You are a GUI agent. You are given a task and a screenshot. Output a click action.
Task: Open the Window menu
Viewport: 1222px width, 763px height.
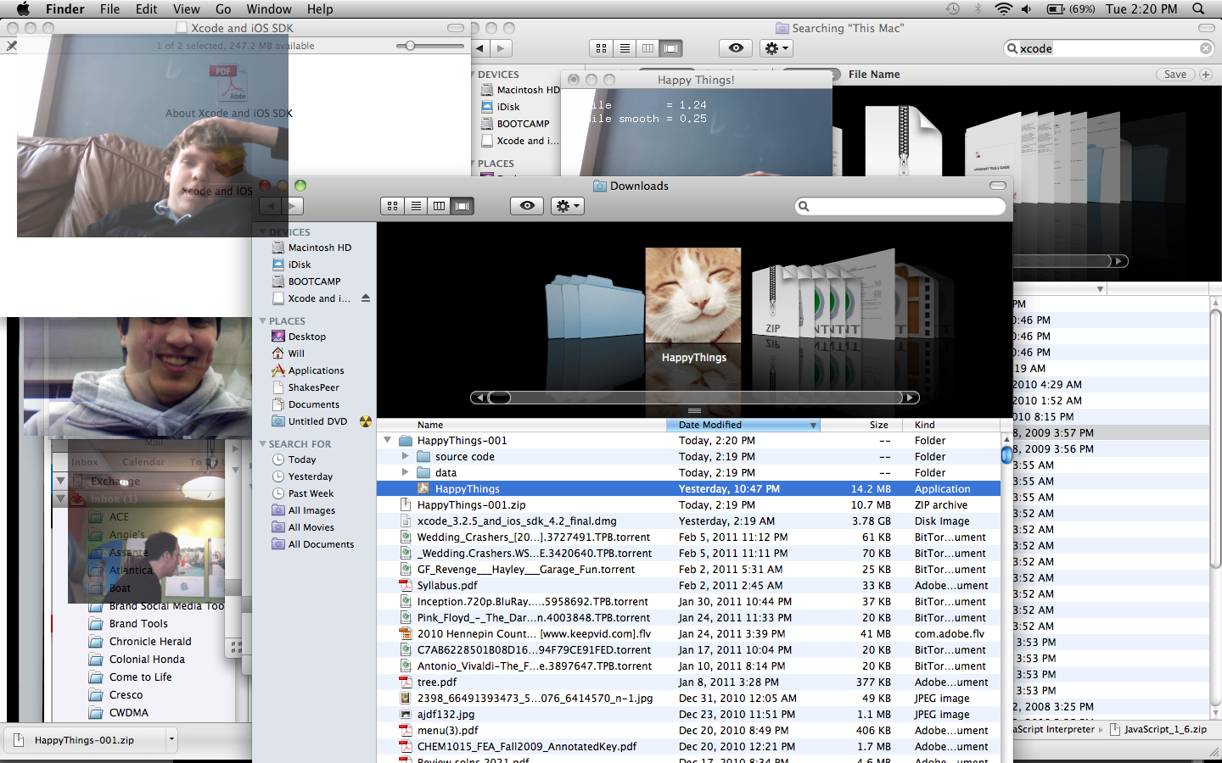pos(269,9)
